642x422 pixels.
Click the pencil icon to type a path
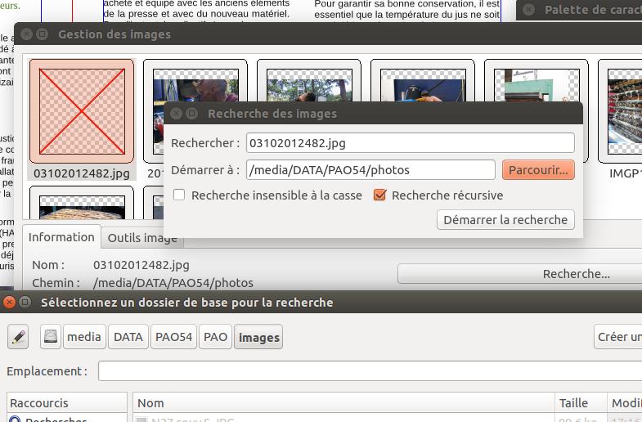point(19,337)
